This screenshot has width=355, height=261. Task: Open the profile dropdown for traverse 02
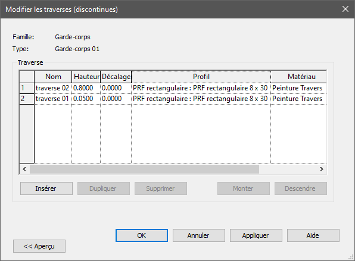(201, 88)
